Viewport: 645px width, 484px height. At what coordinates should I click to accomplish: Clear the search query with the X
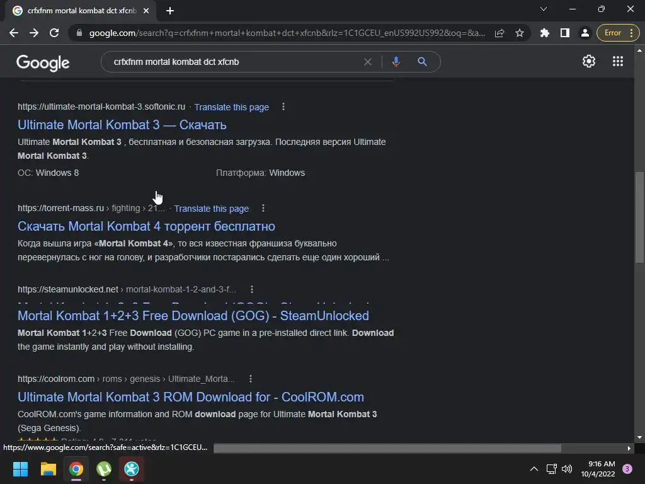[368, 62]
